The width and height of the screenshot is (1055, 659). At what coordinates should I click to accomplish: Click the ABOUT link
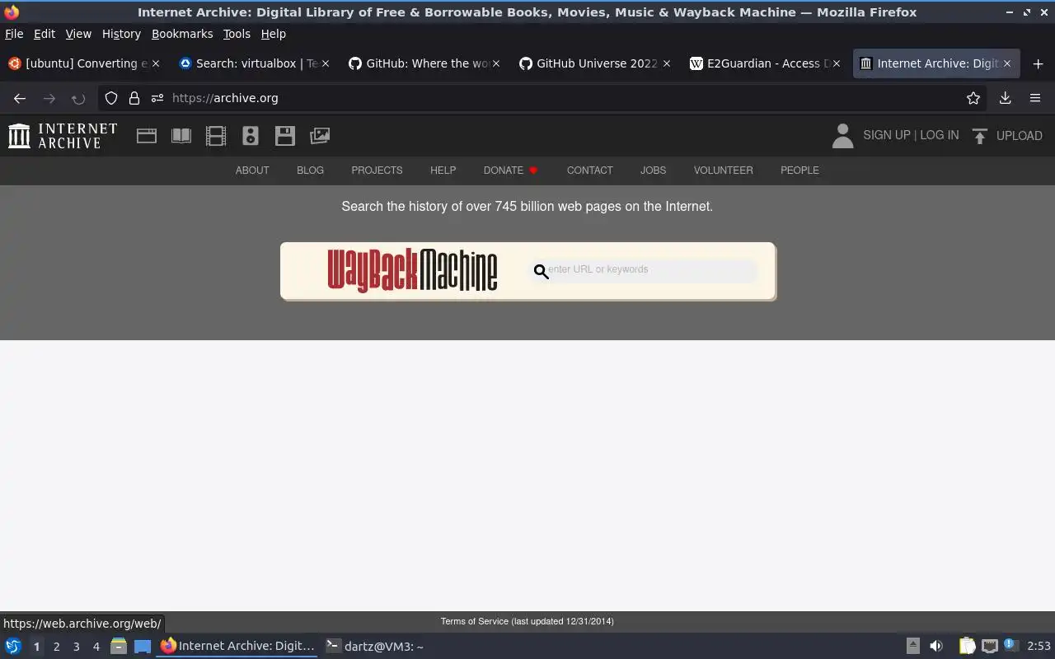point(252,171)
